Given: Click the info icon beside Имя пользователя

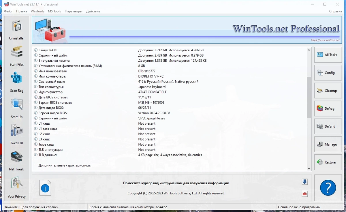Looking at the screenshot, I should click(x=36, y=71).
